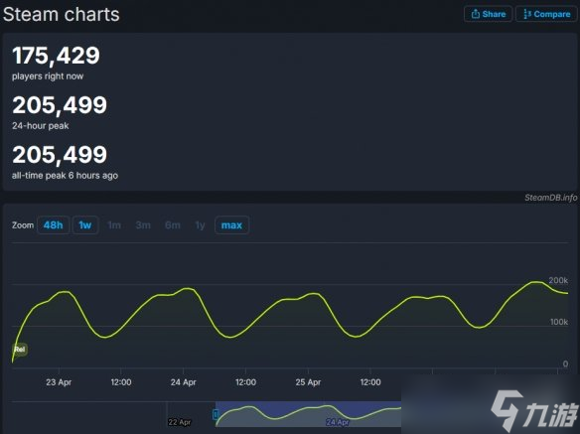Click the Share button
Viewport: 580px width, 434px height.
488,14
